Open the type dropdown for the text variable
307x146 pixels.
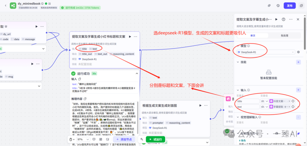[x=264, y=107]
